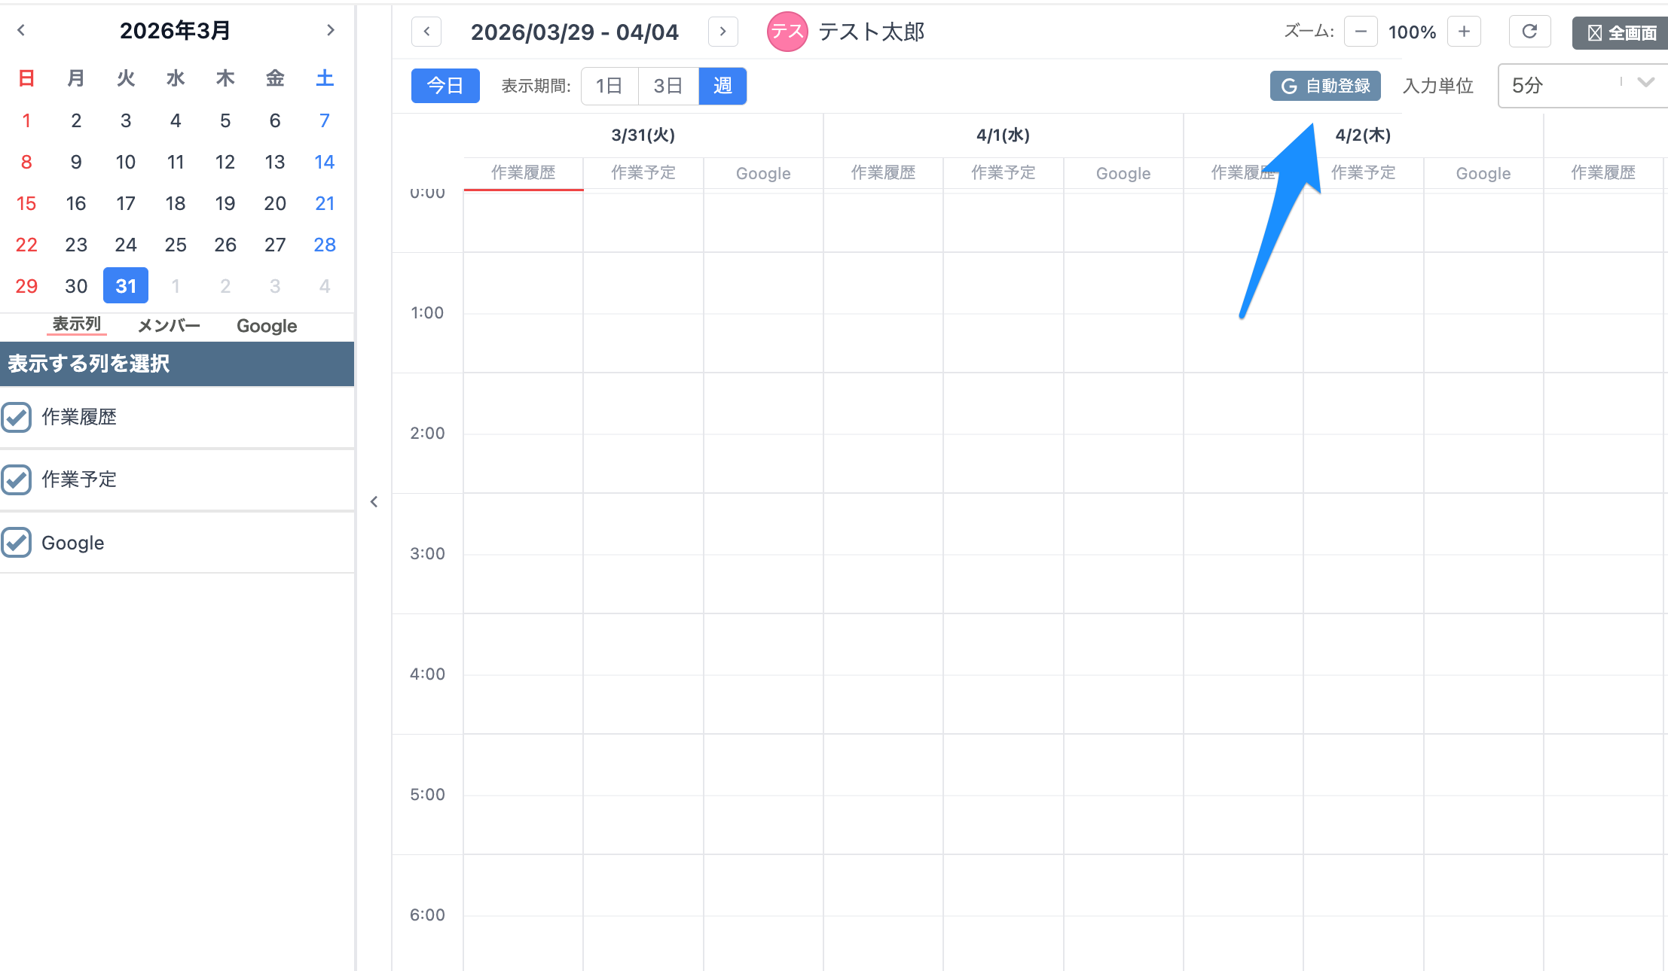The width and height of the screenshot is (1668, 971).
Task: Click the refresh reload icon
Action: coord(1529,32)
